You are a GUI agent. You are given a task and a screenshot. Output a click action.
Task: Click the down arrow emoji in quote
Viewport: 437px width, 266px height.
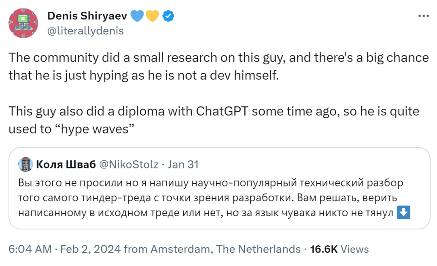tap(403, 213)
